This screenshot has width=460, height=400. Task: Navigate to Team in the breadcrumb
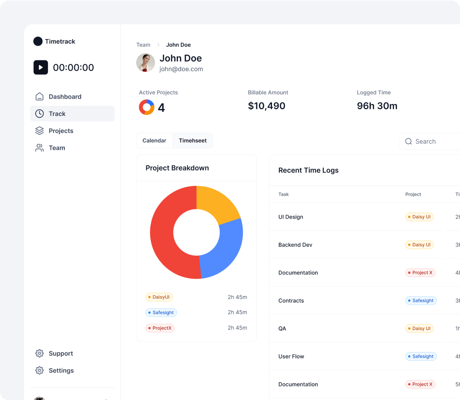coord(143,45)
